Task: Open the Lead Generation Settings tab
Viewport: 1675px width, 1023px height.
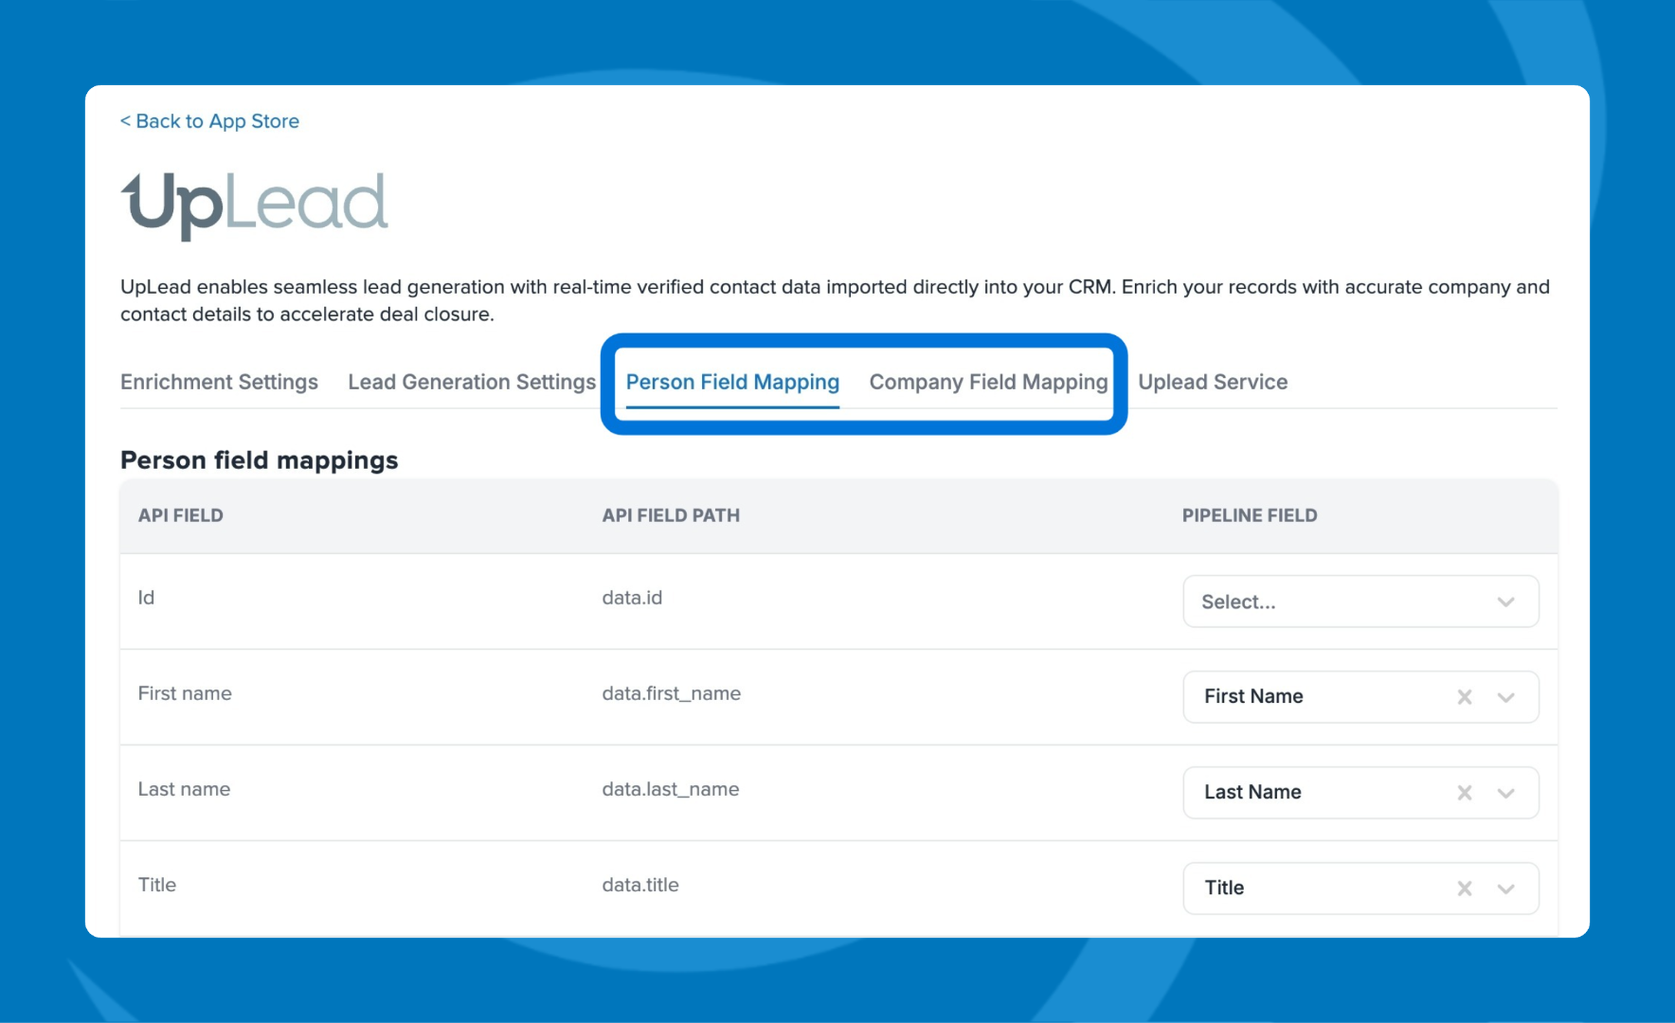Action: 471,382
